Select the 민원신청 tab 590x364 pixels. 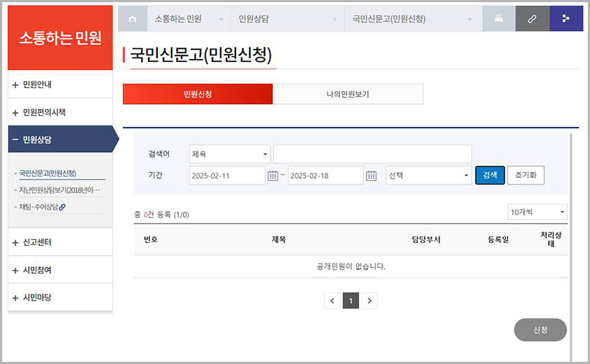click(198, 95)
